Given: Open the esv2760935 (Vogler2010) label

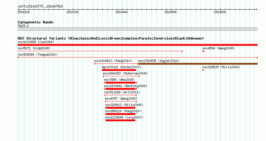Looking at the screenshot, I should click(159, 61).
